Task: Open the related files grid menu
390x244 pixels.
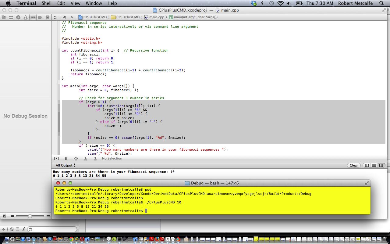Action: 55,17
